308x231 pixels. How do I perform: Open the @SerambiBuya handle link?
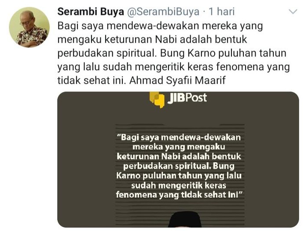coord(163,12)
